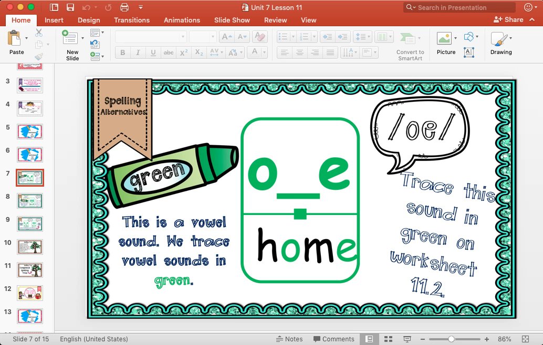This screenshot has width=543, height=345.
Task: Click the Search in Presentation field
Action: tap(459, 7)
